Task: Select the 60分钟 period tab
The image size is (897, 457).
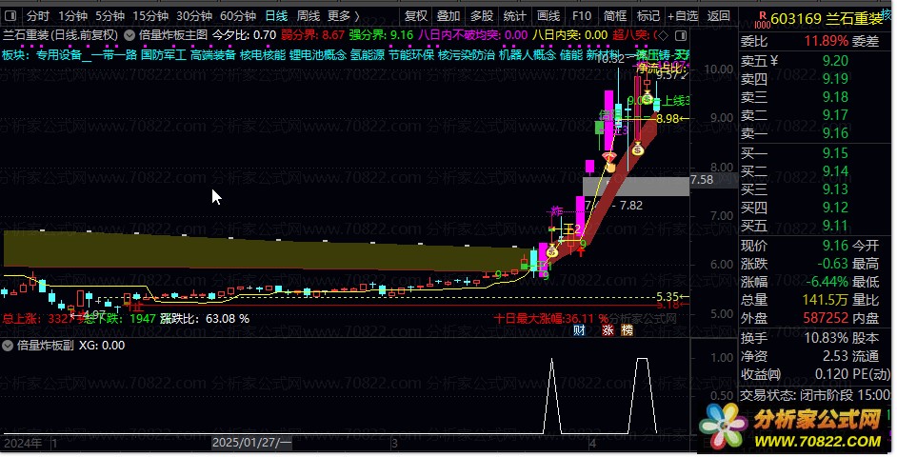Action: 238,16
